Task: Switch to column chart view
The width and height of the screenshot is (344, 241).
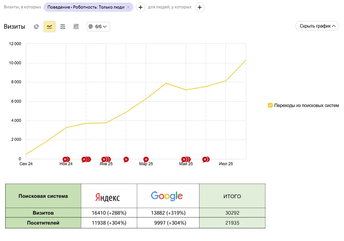Action: [76, 27]
